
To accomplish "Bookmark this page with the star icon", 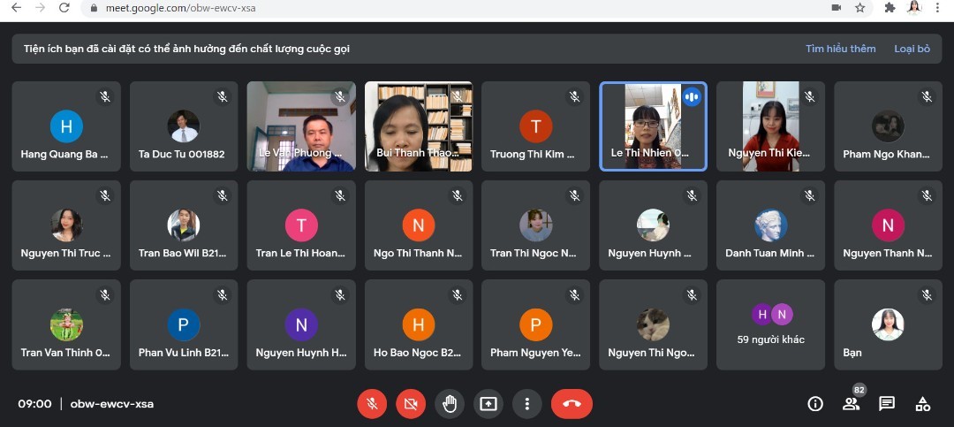I will tap(859, 8).
